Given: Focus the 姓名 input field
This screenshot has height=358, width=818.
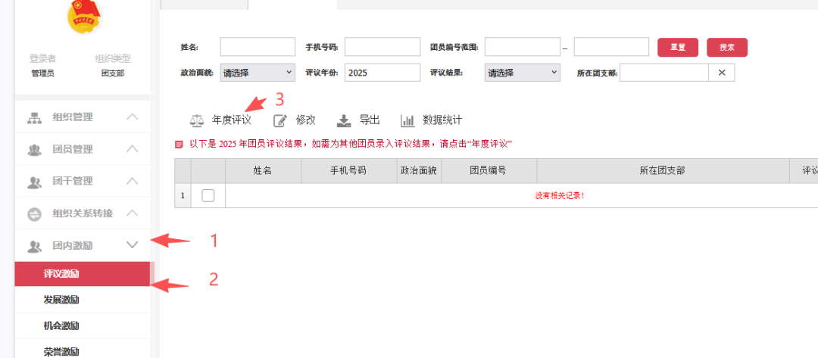Looking at the screenshot, I should click(258, 47).
